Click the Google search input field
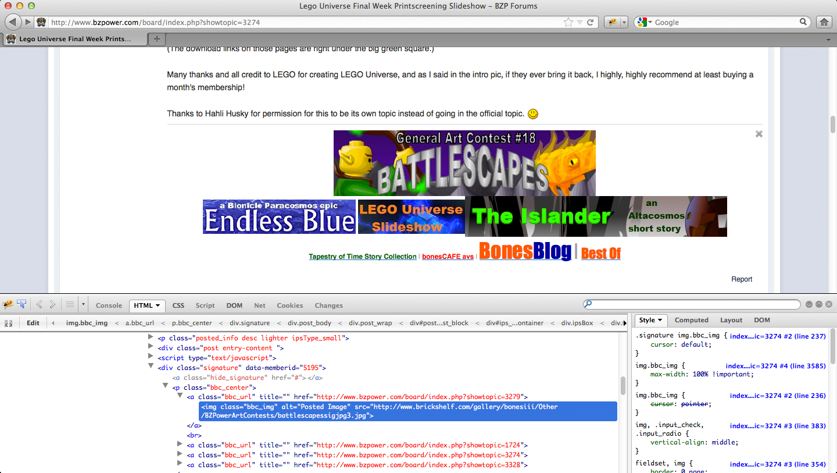The width and height of the screenshot is (837, 473). tap(726, 22)
